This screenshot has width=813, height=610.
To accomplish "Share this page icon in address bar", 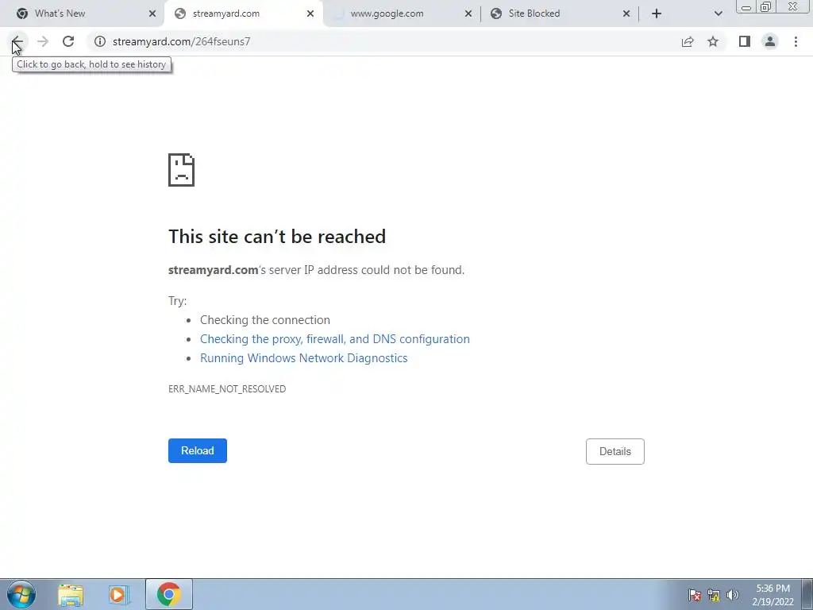I will coord(688,41).
